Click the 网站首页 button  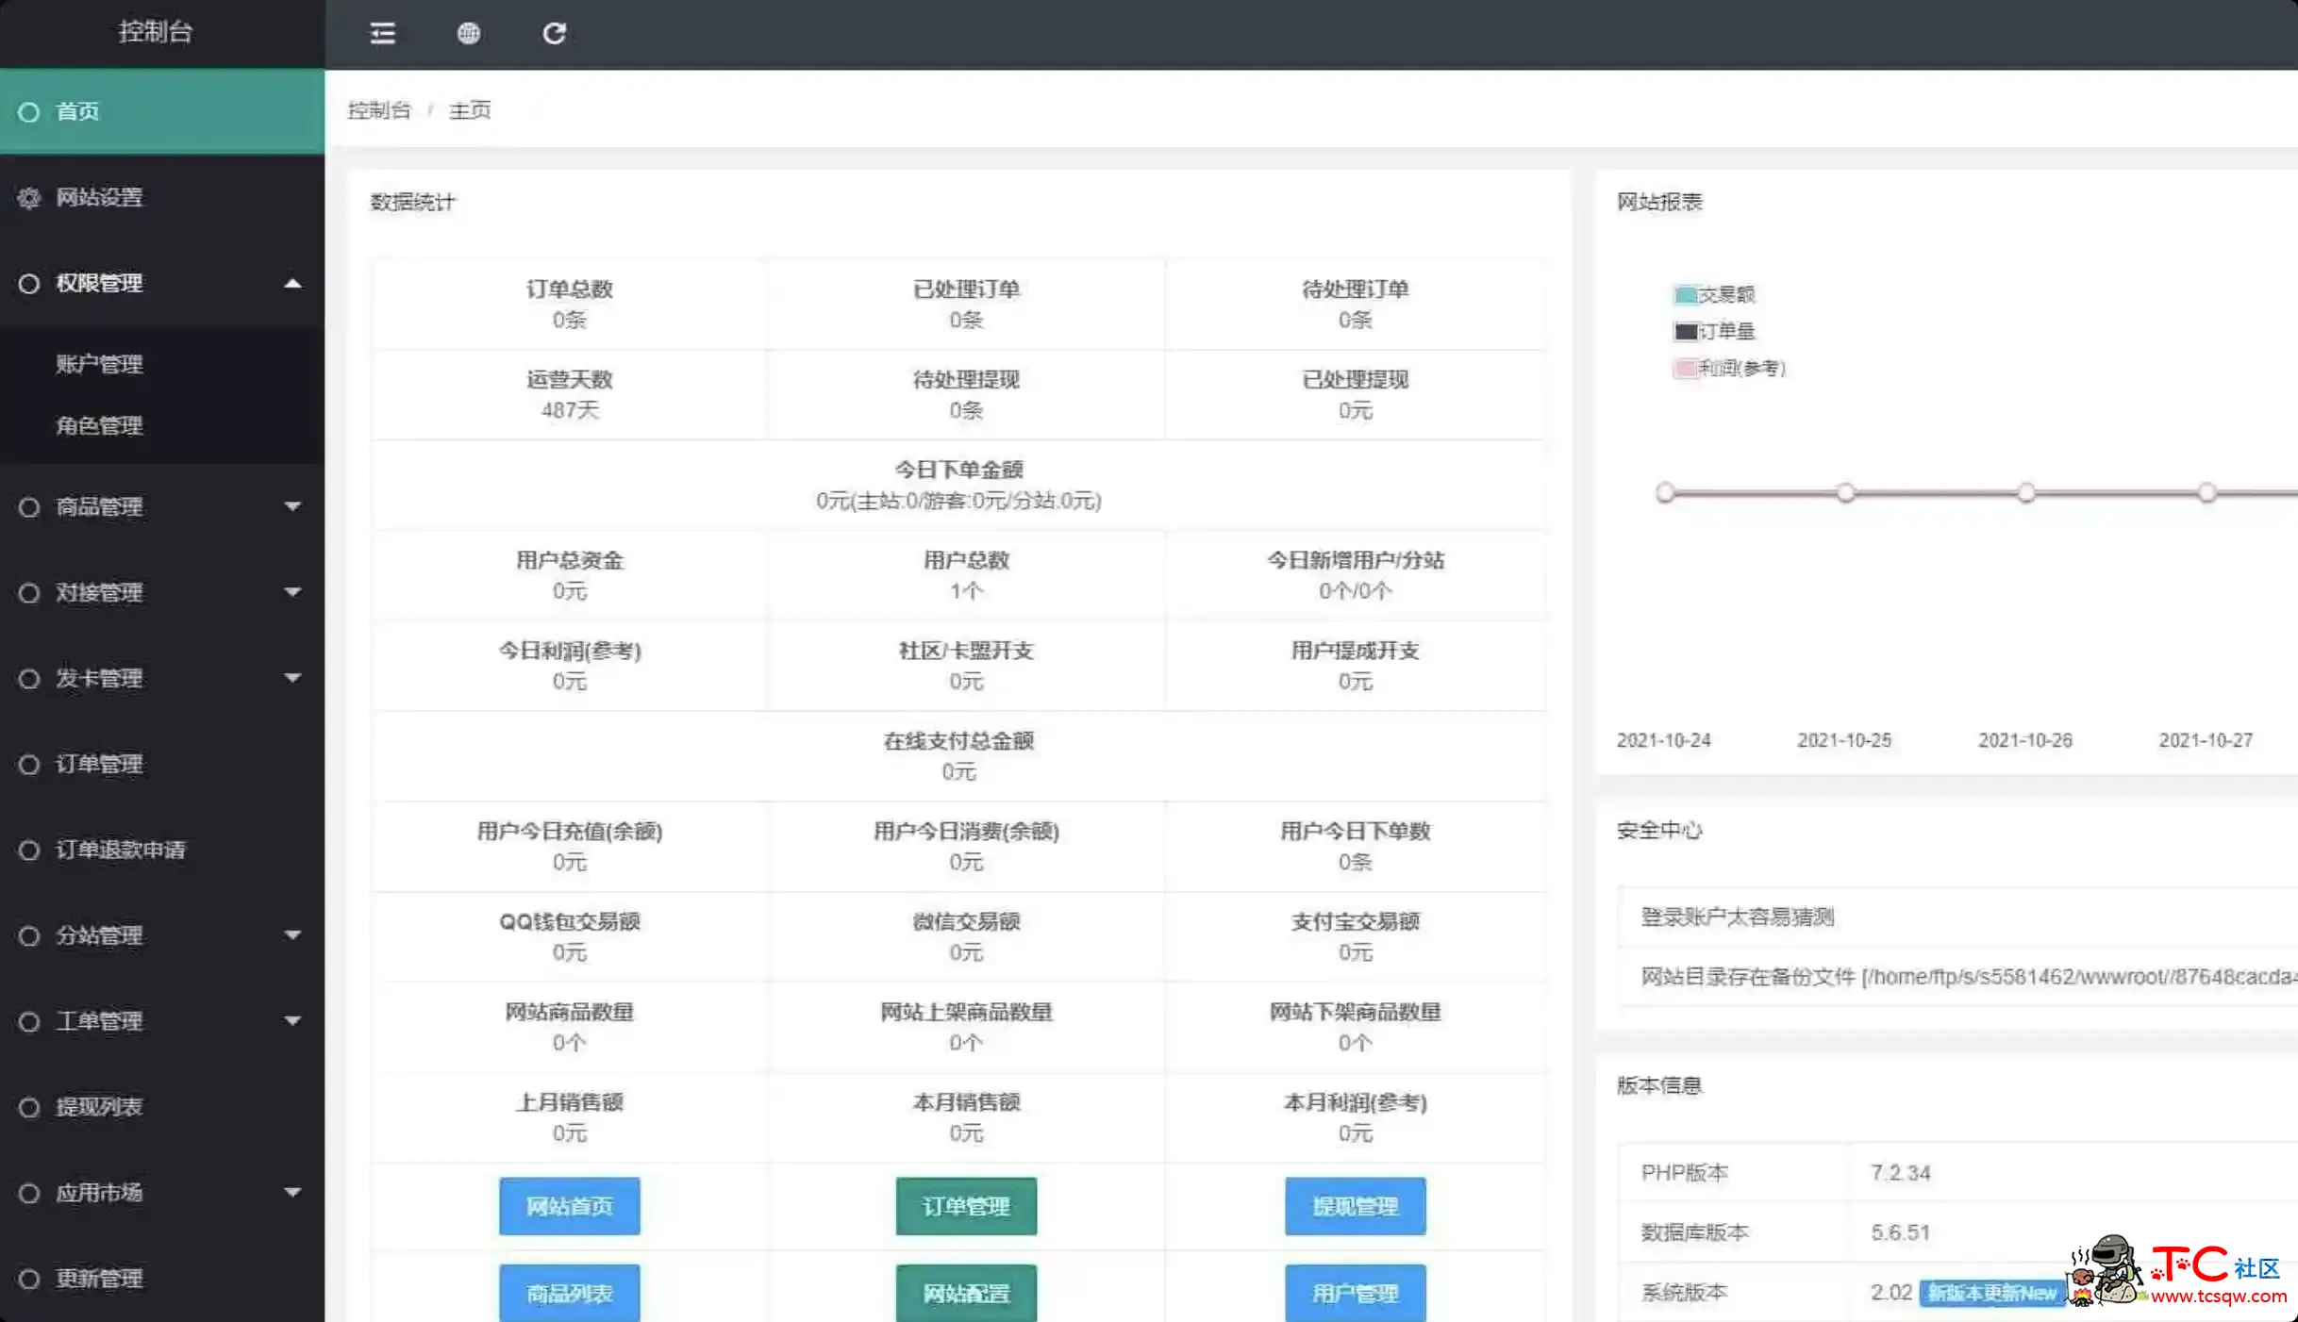(x=570, y=1205)
